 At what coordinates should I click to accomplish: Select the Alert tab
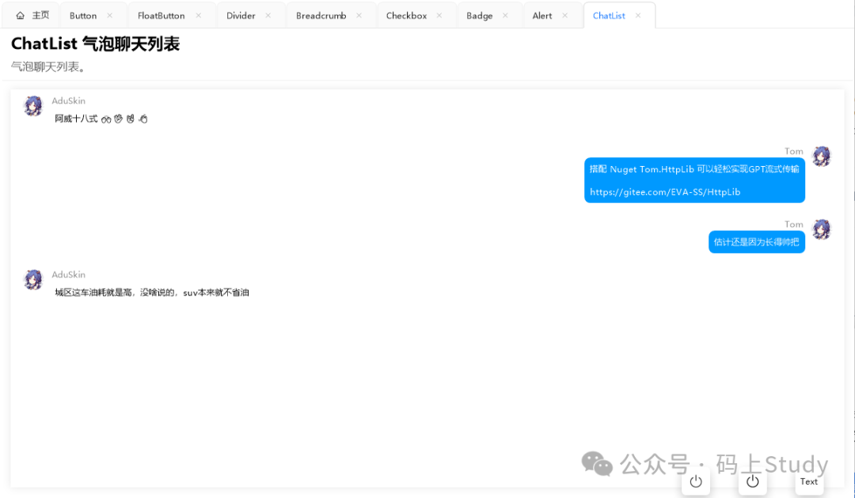(542, 16)
